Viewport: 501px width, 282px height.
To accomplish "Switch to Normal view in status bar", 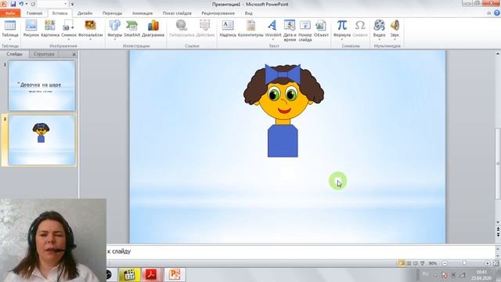I will click(402, 263).
